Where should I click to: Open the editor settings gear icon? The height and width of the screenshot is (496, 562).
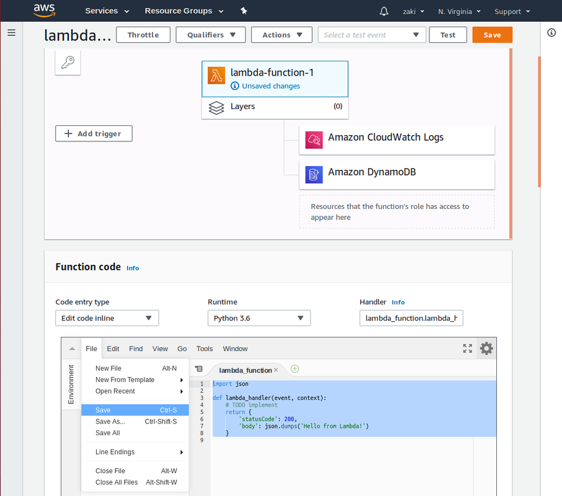(486, 348)
